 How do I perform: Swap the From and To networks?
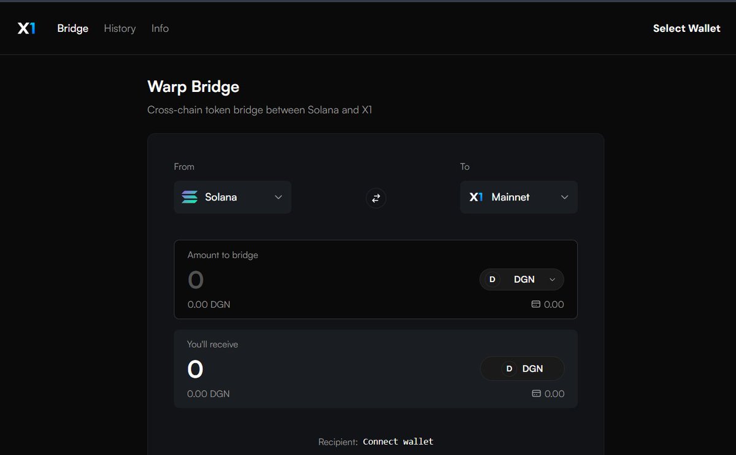click(x=376, y=197)
